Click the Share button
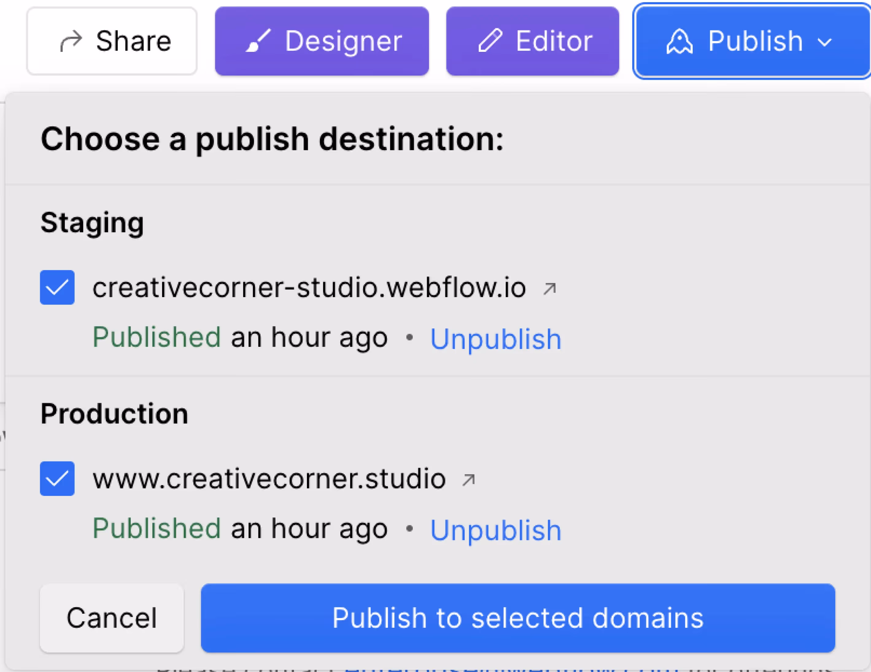This screenshot has width=871, height=672. coord(112,41)
